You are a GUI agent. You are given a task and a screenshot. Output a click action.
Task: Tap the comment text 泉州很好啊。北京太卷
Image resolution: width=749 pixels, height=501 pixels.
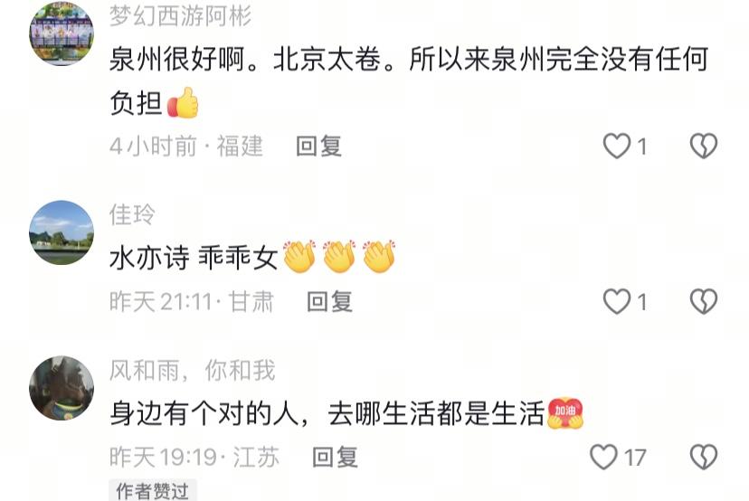click(245, 60)
